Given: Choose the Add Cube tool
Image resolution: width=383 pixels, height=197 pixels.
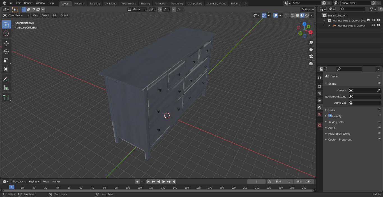Looking at the screenshot, I should (6, 98).
